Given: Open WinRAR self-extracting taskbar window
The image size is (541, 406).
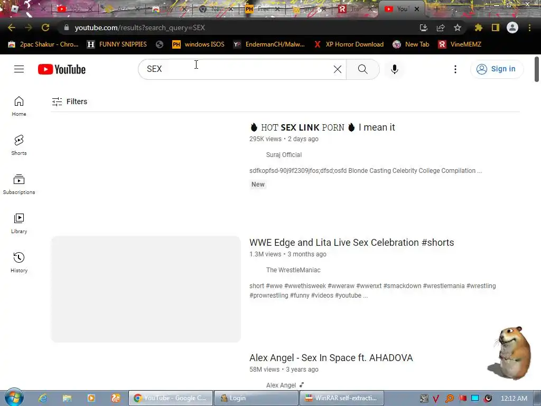Looking at the screenshot, I should [x=342, y=398].
